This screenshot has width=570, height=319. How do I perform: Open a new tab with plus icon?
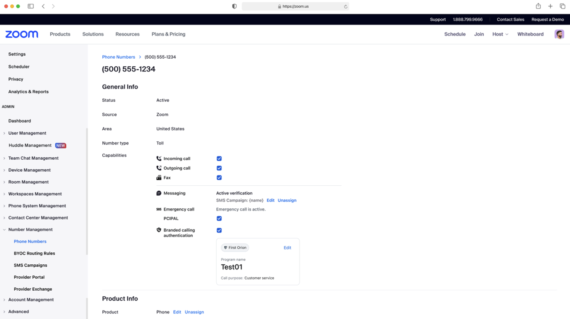tap(550, 6)
